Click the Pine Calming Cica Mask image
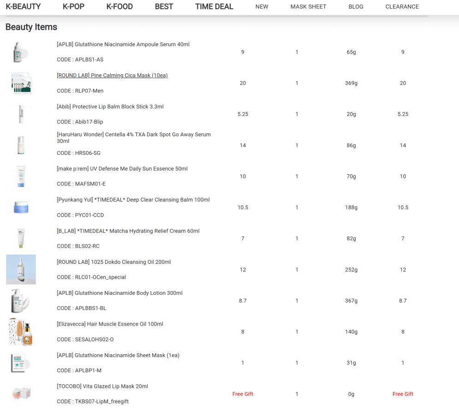The width and height of the screenshot is (459, 416). click(21, 83)
